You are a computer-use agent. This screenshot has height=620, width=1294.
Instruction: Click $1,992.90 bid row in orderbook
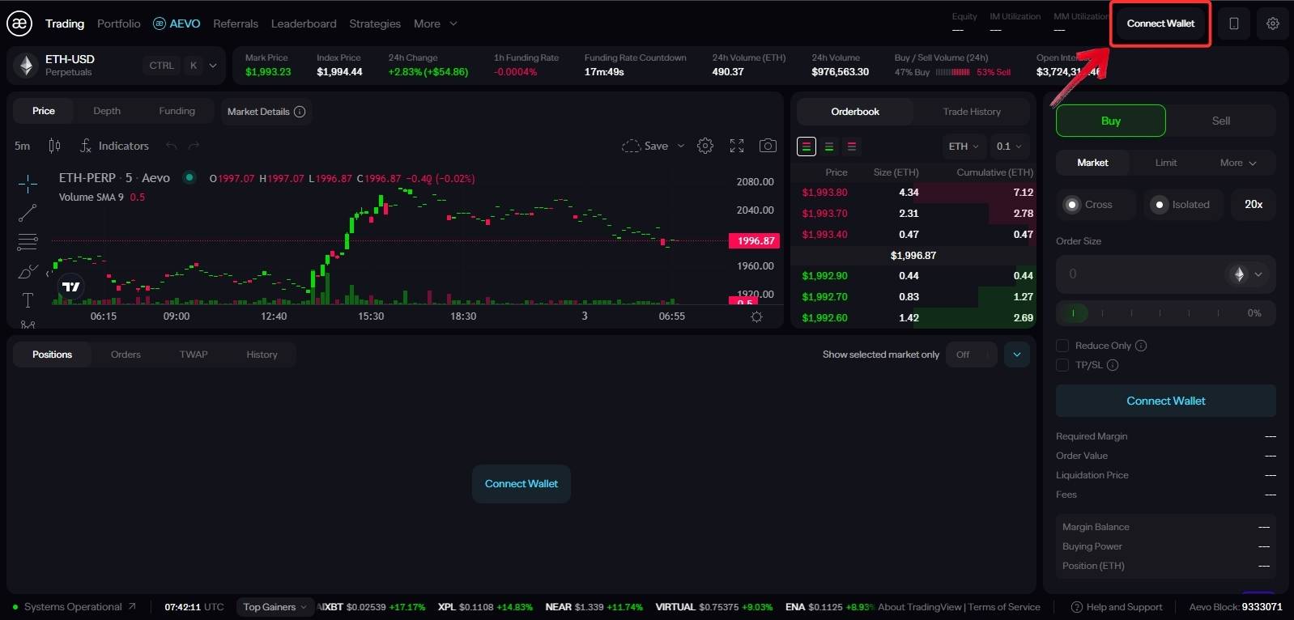pos(913,276)
